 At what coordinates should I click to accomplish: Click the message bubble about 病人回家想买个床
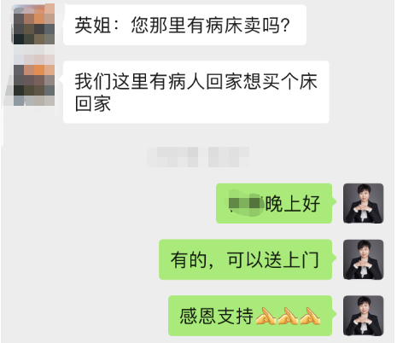(x=196, y=92)
